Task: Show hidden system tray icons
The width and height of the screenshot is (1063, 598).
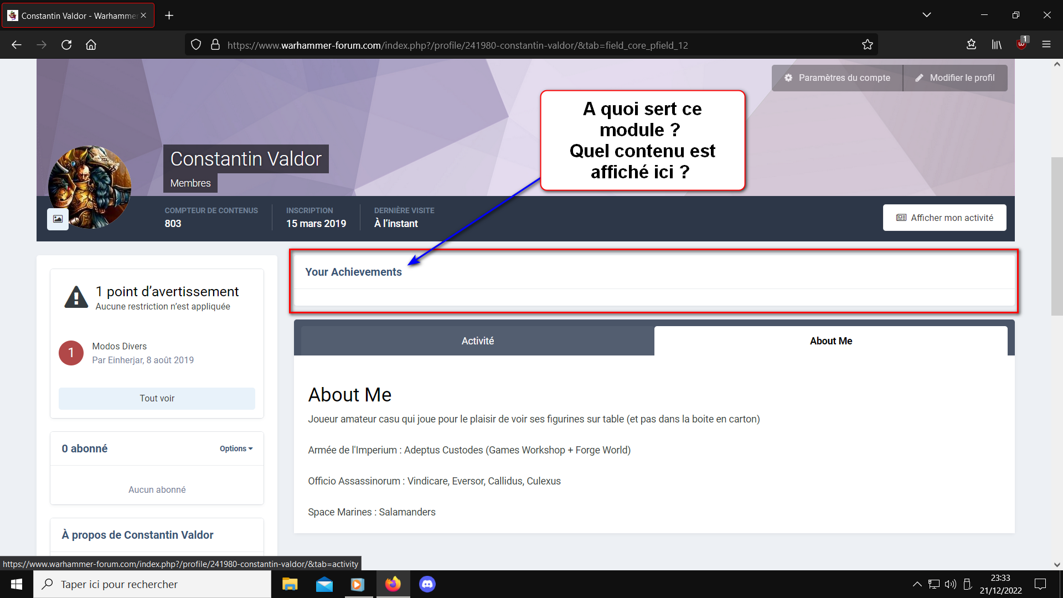Action: point(917,584)
